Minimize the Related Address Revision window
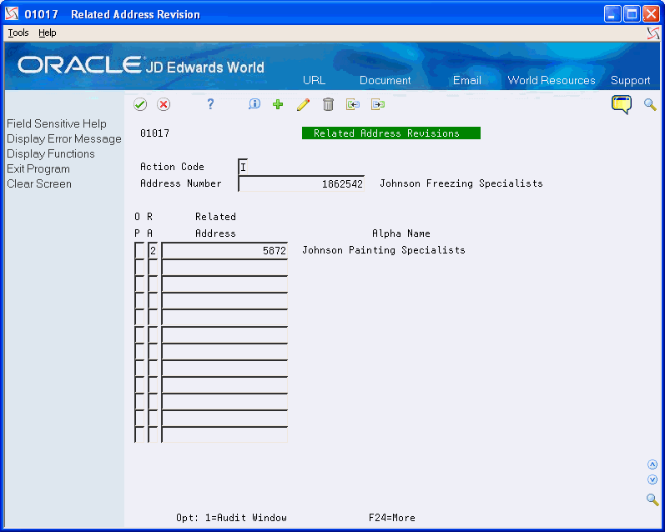Viewport: 665px width, 532px height. pyautogui.click(x=612, y=14)
